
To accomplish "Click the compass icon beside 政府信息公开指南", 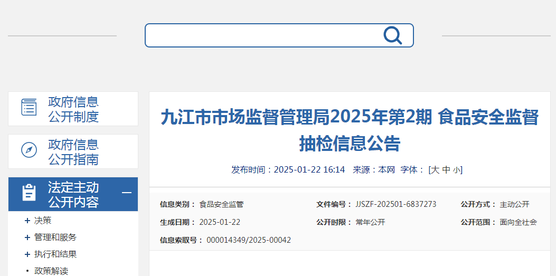I will [x=29, y=150].
